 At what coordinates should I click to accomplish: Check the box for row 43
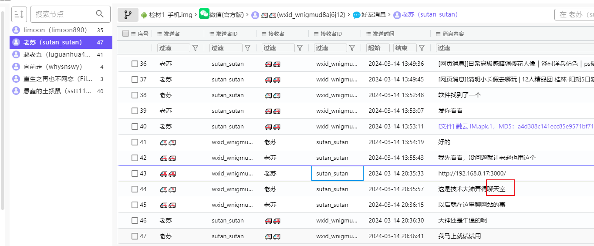point(135,174)
